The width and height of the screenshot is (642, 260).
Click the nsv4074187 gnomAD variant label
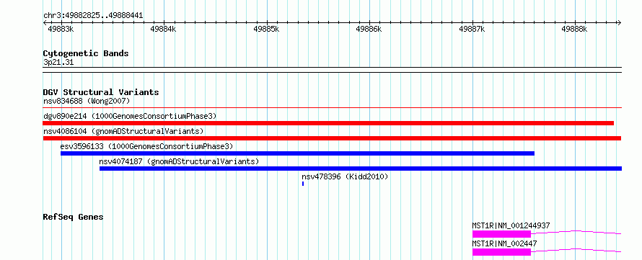click(x=179, y=161)
